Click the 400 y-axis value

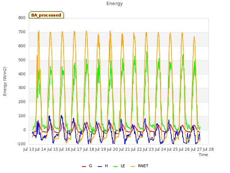tap(22, 74)
